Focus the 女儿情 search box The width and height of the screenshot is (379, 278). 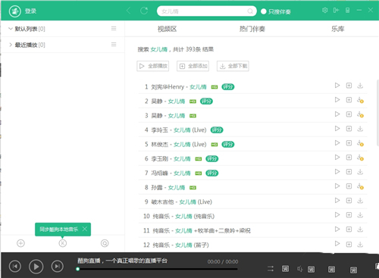click(x=206, y=11)
